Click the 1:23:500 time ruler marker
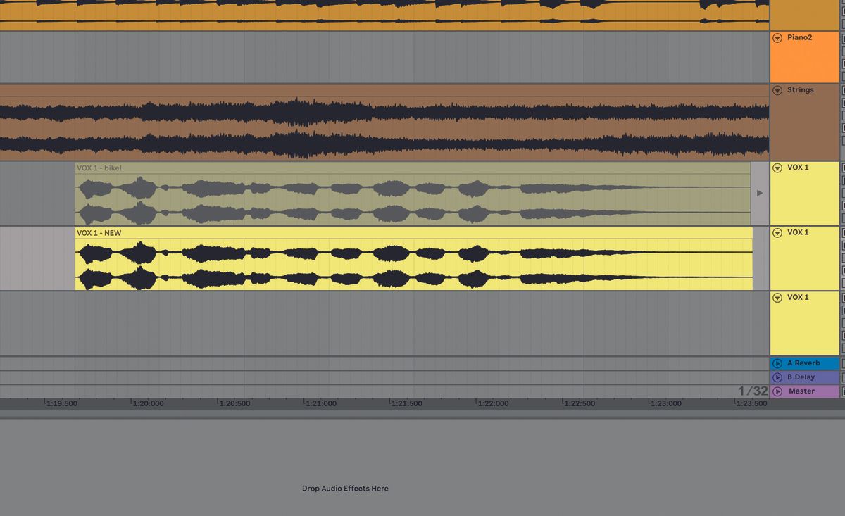Viewport: 845px width, 516px height. click(751, 404)
